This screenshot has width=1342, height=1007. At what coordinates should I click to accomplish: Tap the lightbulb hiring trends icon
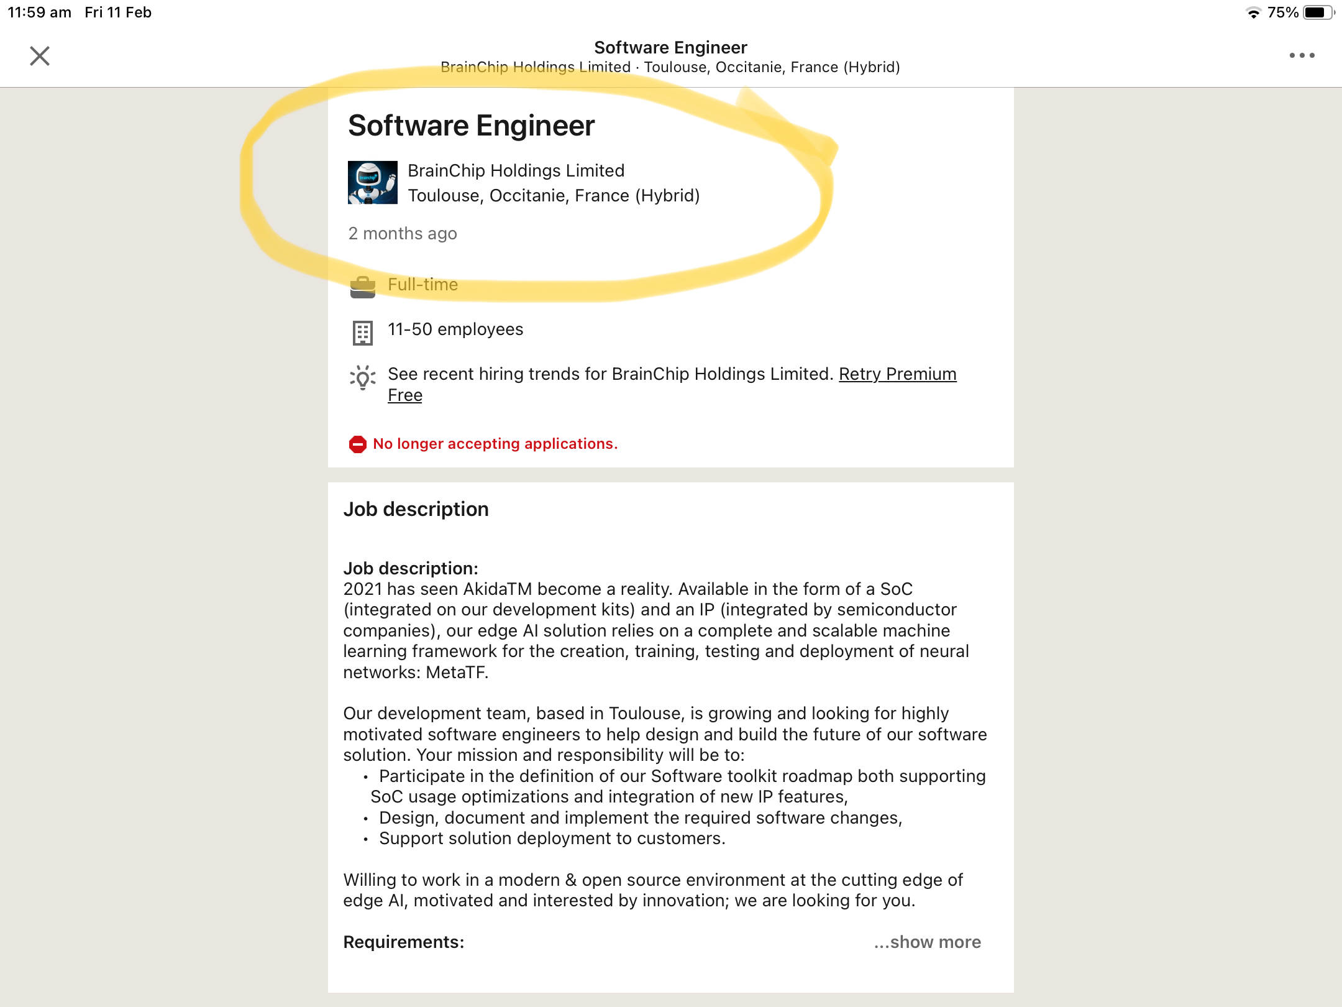point(363,377)
